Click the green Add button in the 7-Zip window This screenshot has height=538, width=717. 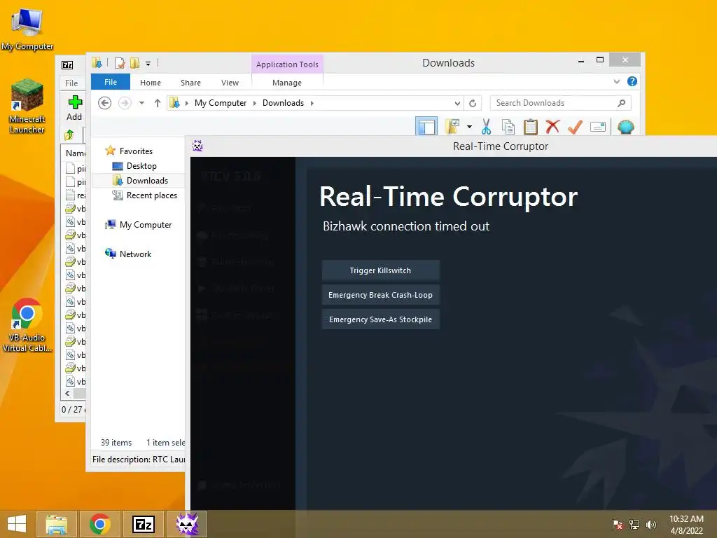click(x=74, y=108)
